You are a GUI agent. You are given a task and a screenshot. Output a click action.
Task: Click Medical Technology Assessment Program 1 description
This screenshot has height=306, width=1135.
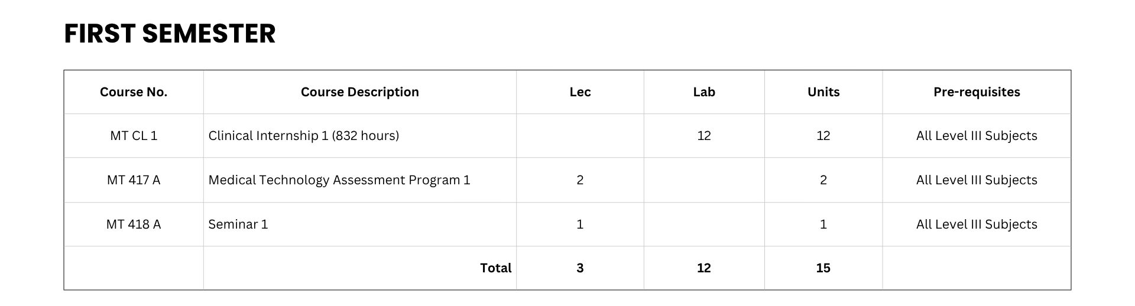339,180
